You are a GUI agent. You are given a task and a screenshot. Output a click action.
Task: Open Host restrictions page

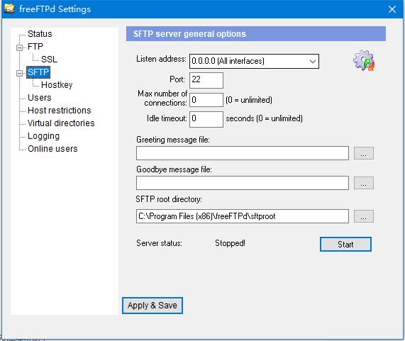coord(60,110)
